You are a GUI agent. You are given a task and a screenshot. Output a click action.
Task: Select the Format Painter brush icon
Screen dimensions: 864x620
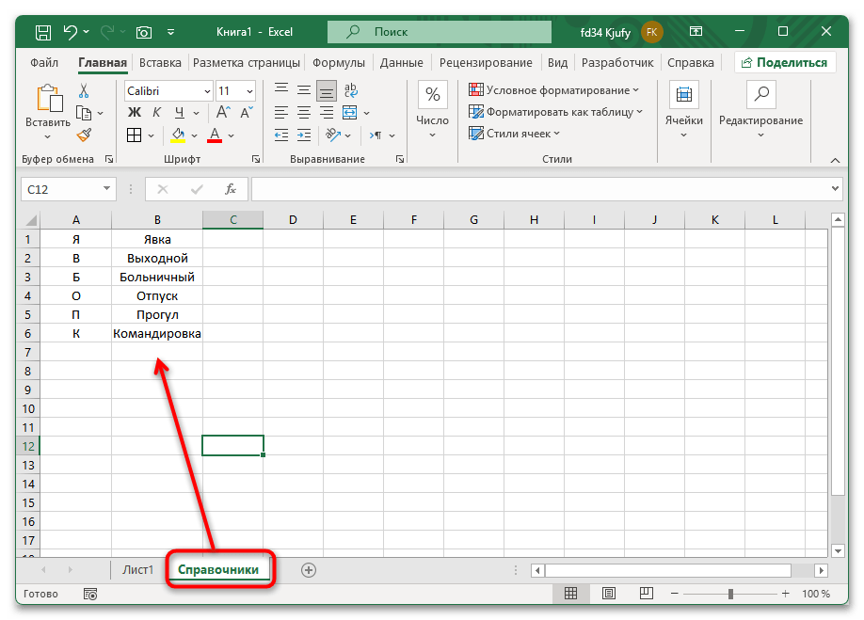(84, 135)
